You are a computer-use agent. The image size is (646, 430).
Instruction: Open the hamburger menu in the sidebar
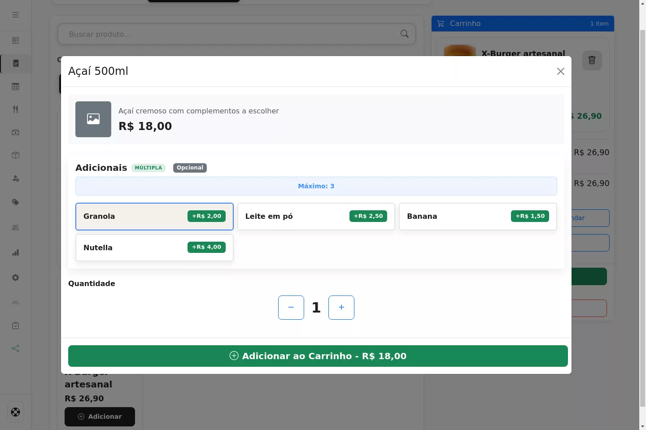(x=16, y=15)
